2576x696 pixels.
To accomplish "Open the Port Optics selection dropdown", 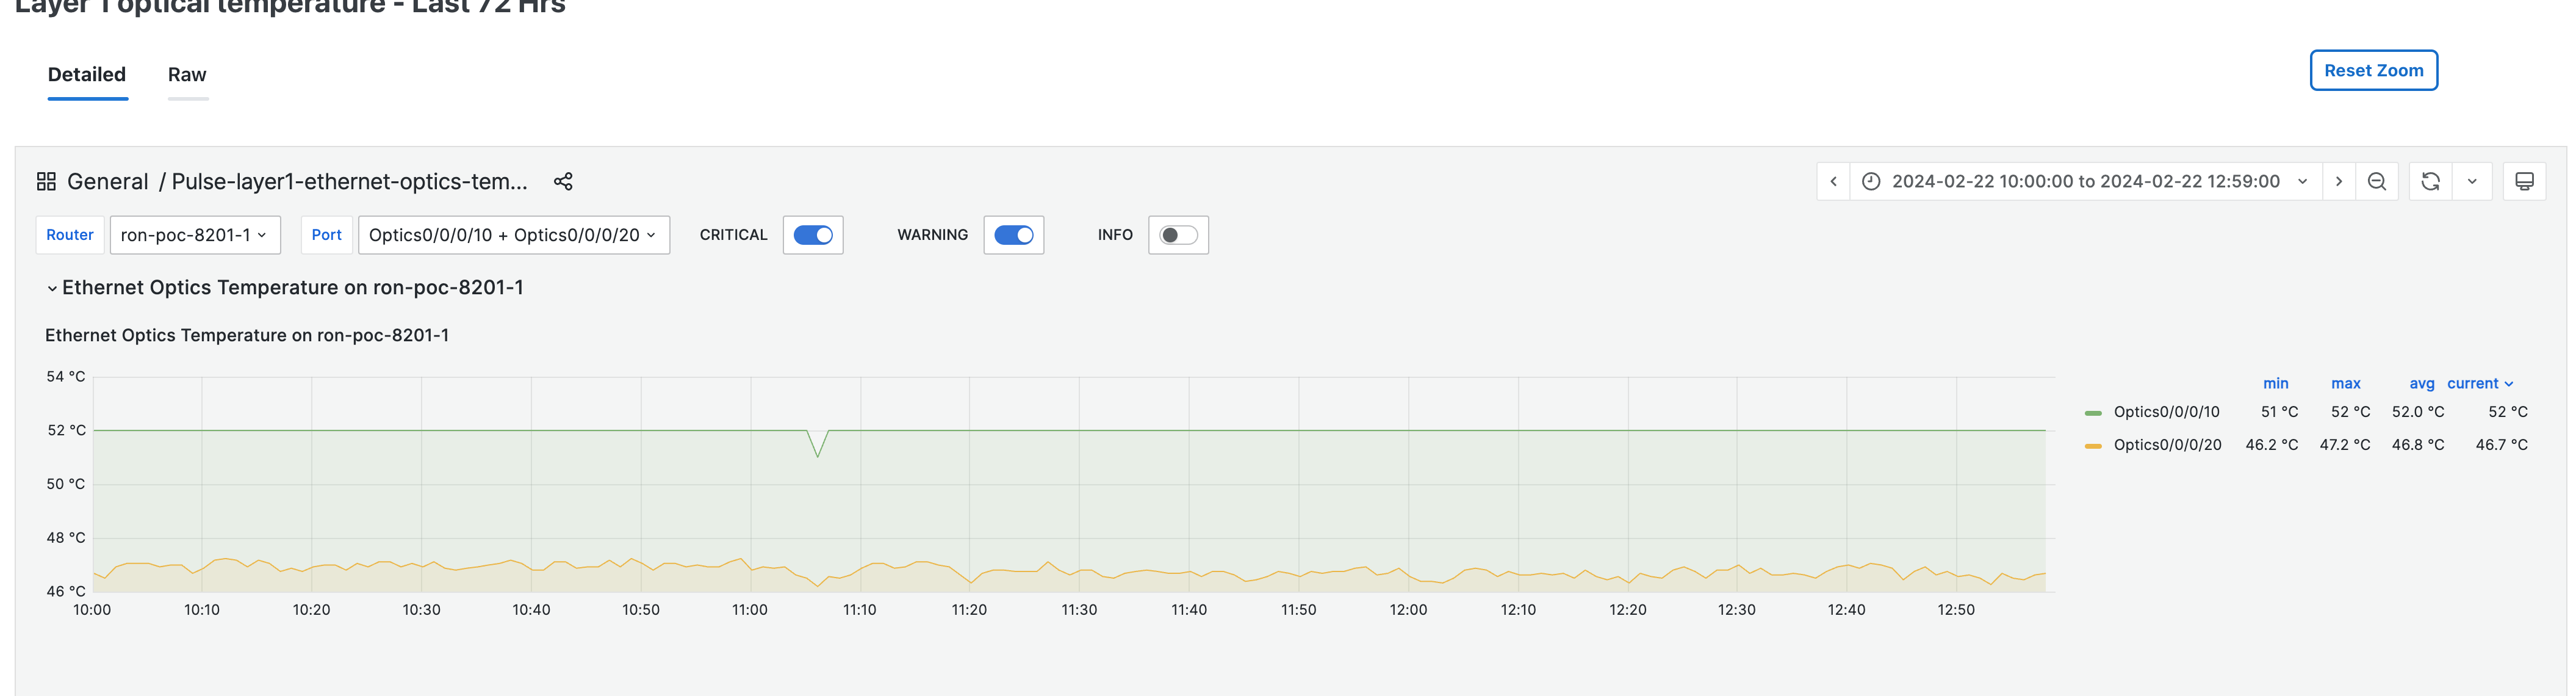I will pyautogui.click(x=513, y=235).
